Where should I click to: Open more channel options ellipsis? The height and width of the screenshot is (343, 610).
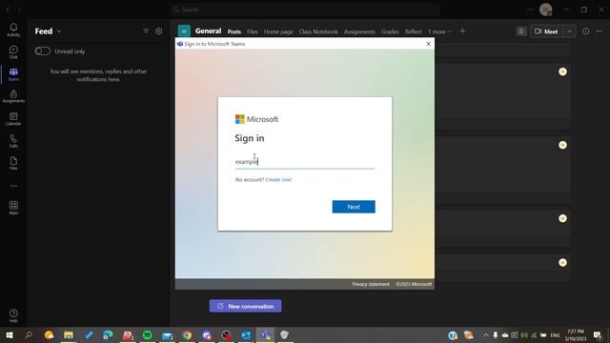coord(599,31)
